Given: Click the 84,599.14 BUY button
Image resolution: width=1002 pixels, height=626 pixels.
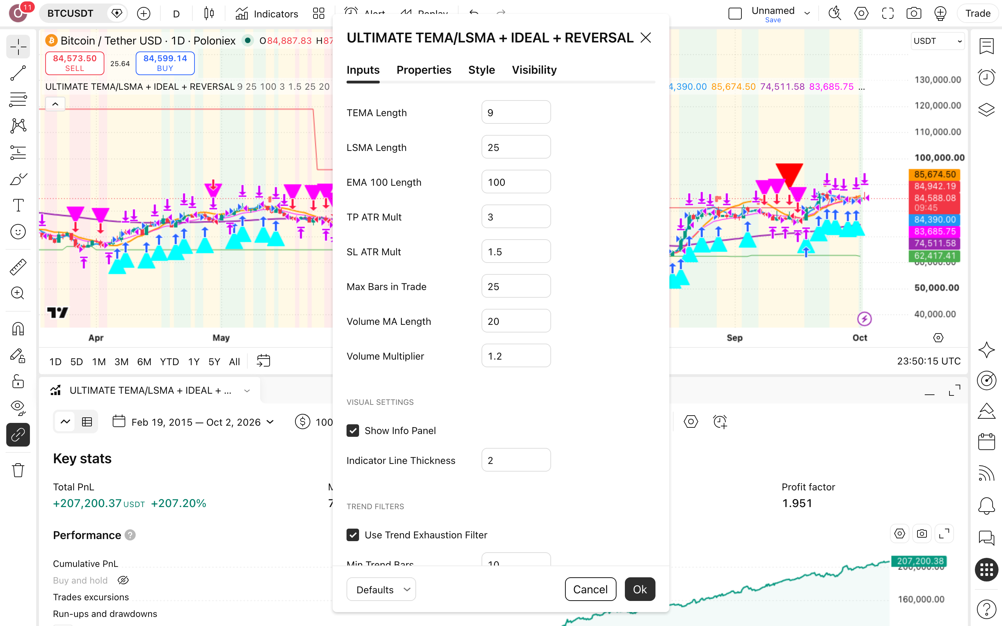Looking at the screenshot, I should pyautogui.click(x=165, y=63).
